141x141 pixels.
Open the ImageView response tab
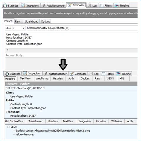click(x=85, y=121)
